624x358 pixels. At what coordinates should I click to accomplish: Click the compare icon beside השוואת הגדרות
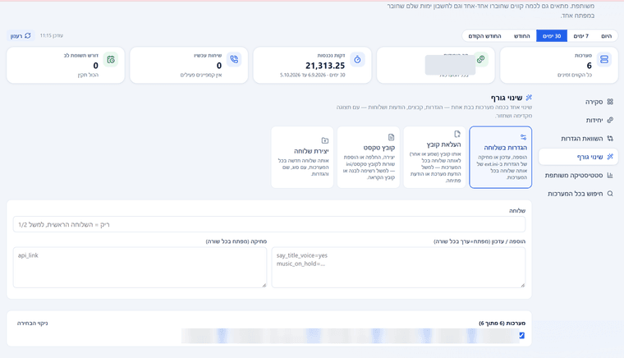pos(610,139)
